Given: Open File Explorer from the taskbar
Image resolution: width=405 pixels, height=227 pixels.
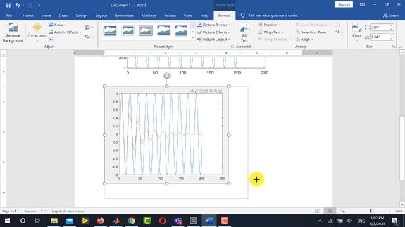Looking at the screenshot, I should click(54, 221).
